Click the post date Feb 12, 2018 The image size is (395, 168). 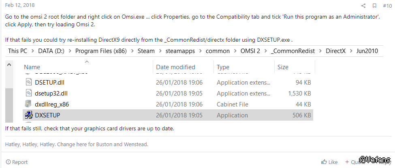[x=20, y=5]
